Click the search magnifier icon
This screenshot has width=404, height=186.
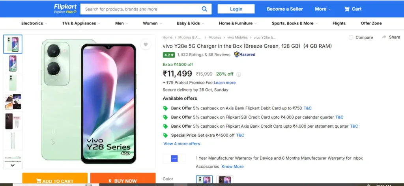204,9
